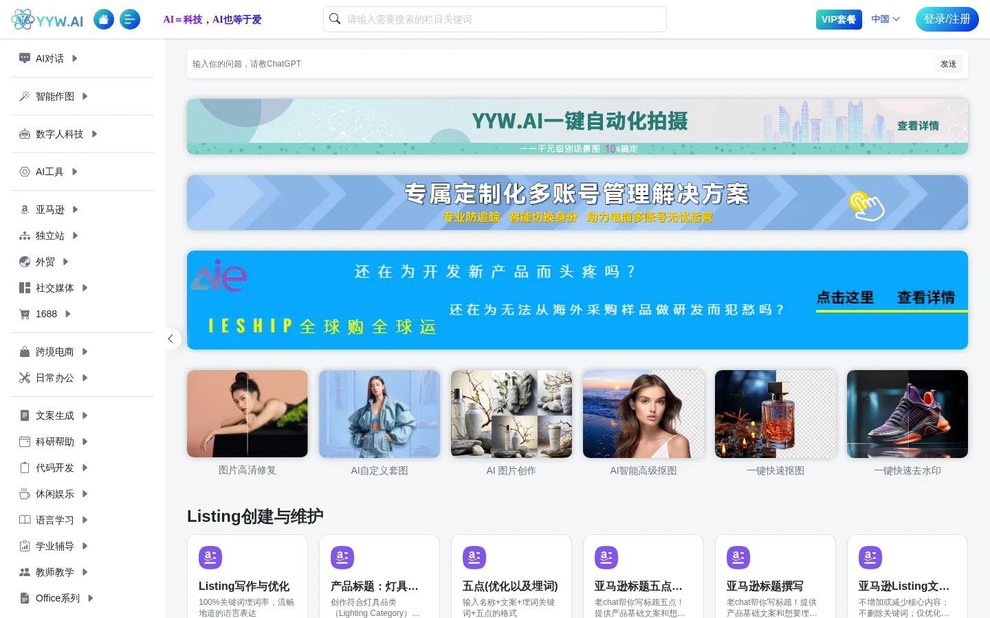The height and width of the screenshot is (618, 990).
Task: Send the ChatGPT question with 发送
Action: coord(949,64)
